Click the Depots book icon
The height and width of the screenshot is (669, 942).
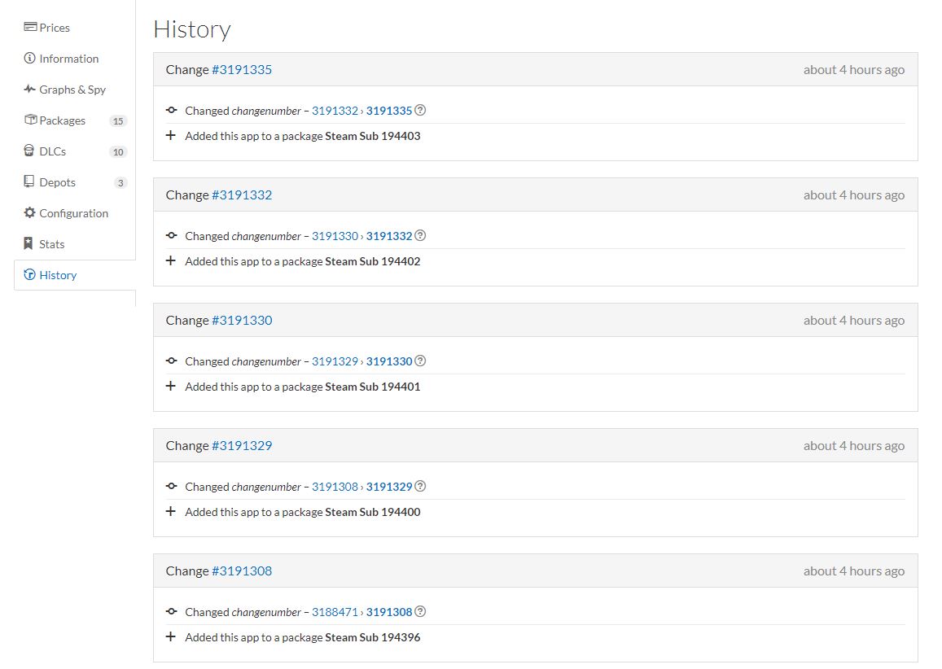click(x=31, y=182)
